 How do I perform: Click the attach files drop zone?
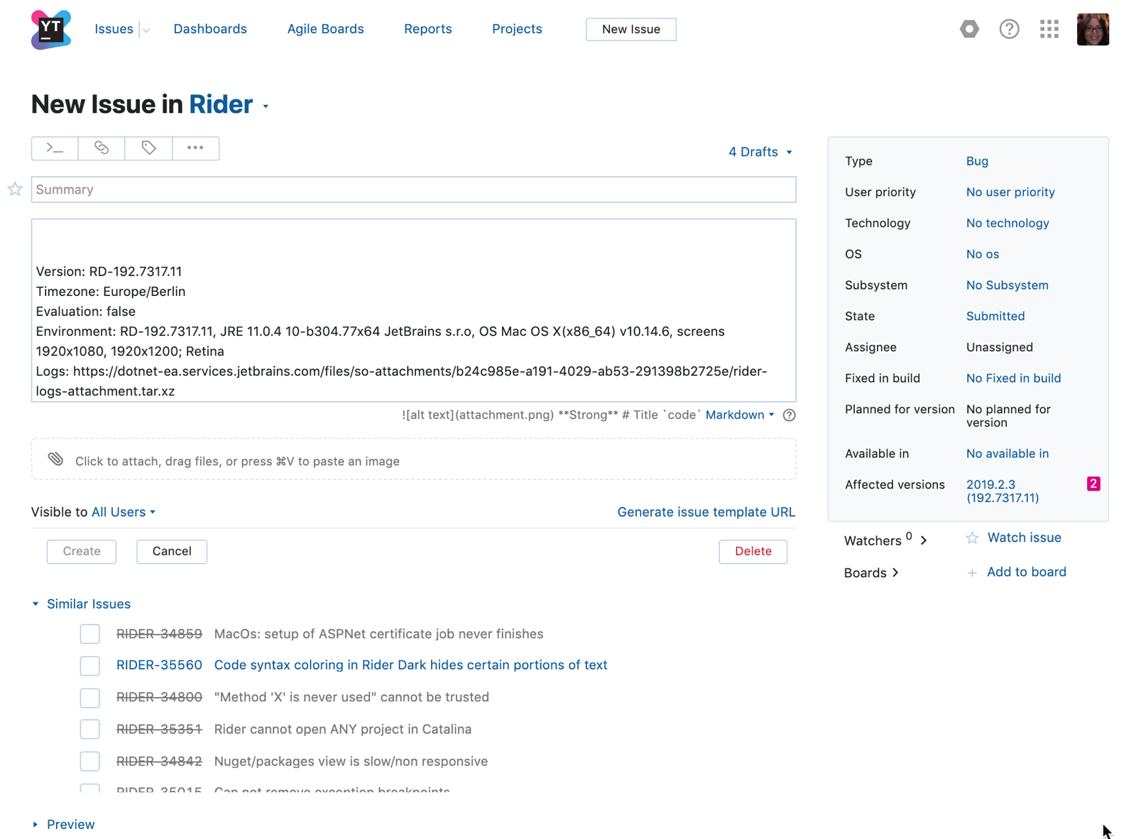pos(413,459)
